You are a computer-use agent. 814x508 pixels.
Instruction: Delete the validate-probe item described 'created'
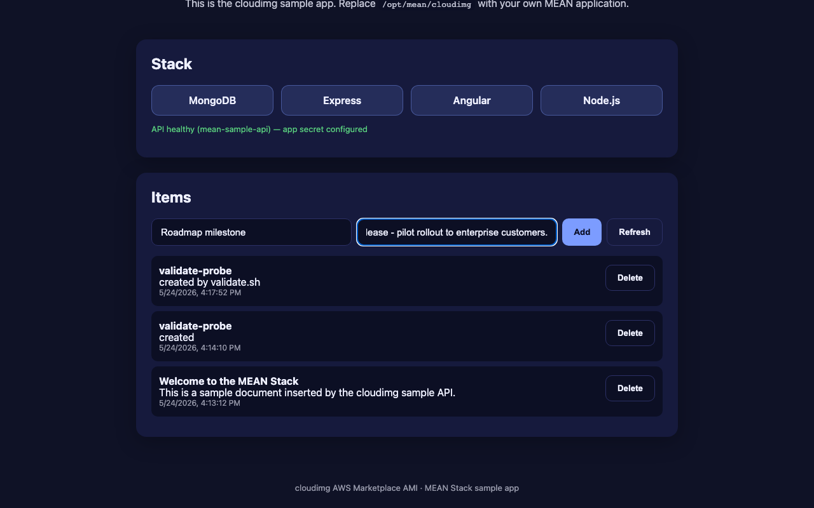[630, 333]
